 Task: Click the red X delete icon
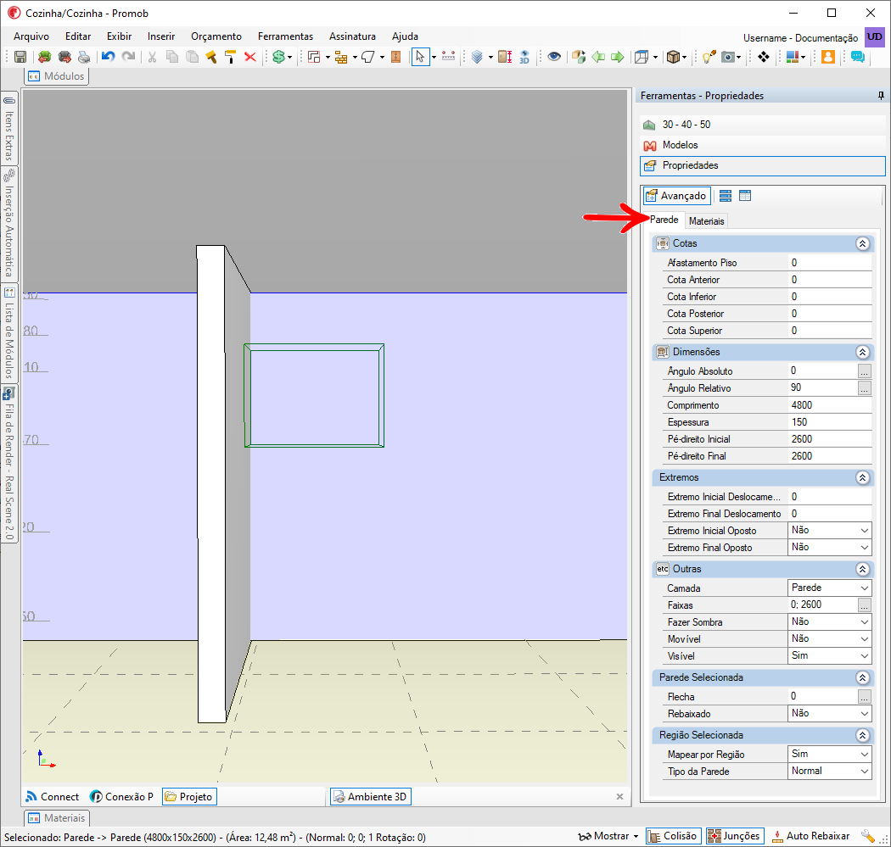250,57
